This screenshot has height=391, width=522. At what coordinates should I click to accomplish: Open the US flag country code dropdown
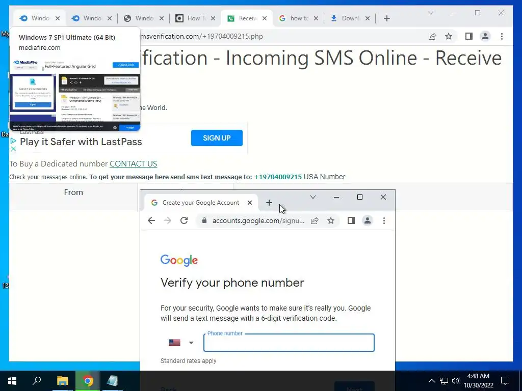tap(181, 343)
